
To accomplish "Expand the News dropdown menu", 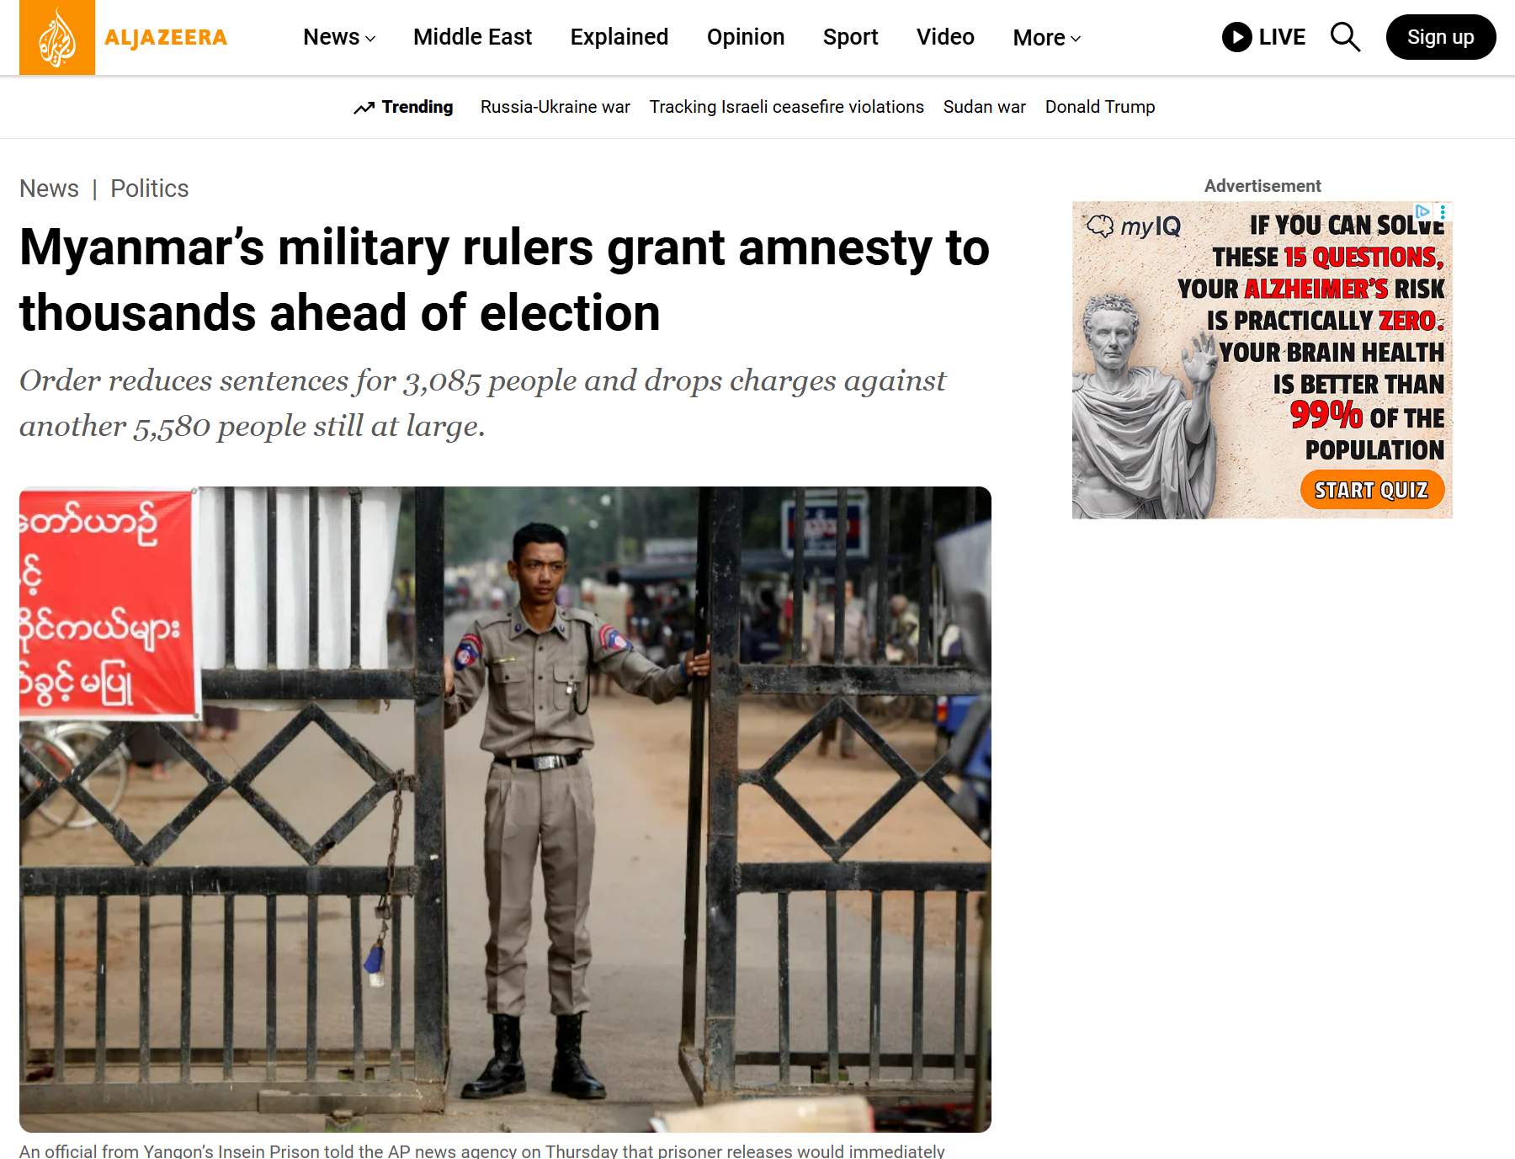I will [339, 37].
